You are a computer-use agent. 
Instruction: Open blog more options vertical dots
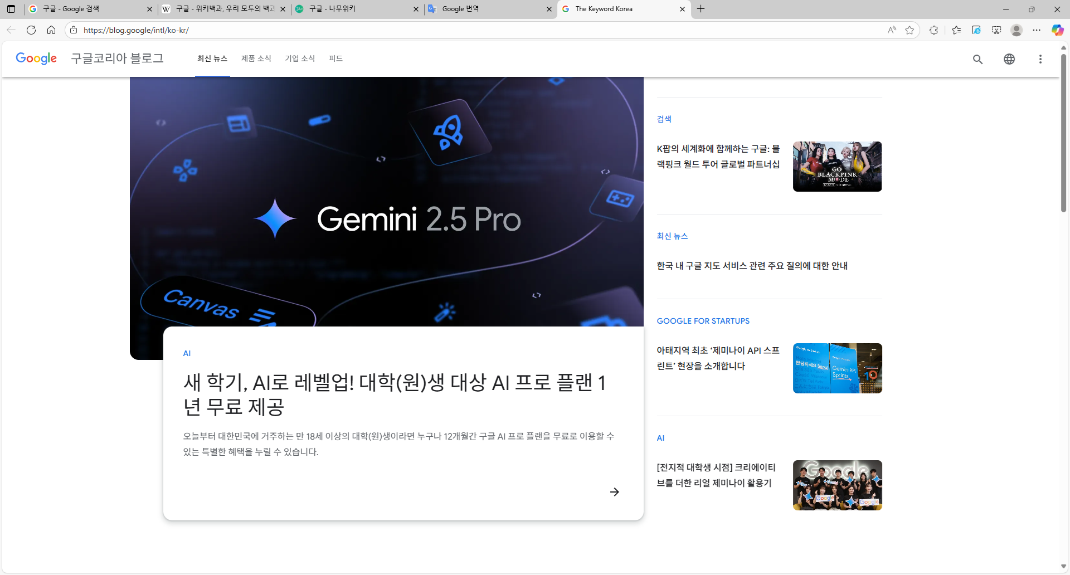click(1040, 59)
